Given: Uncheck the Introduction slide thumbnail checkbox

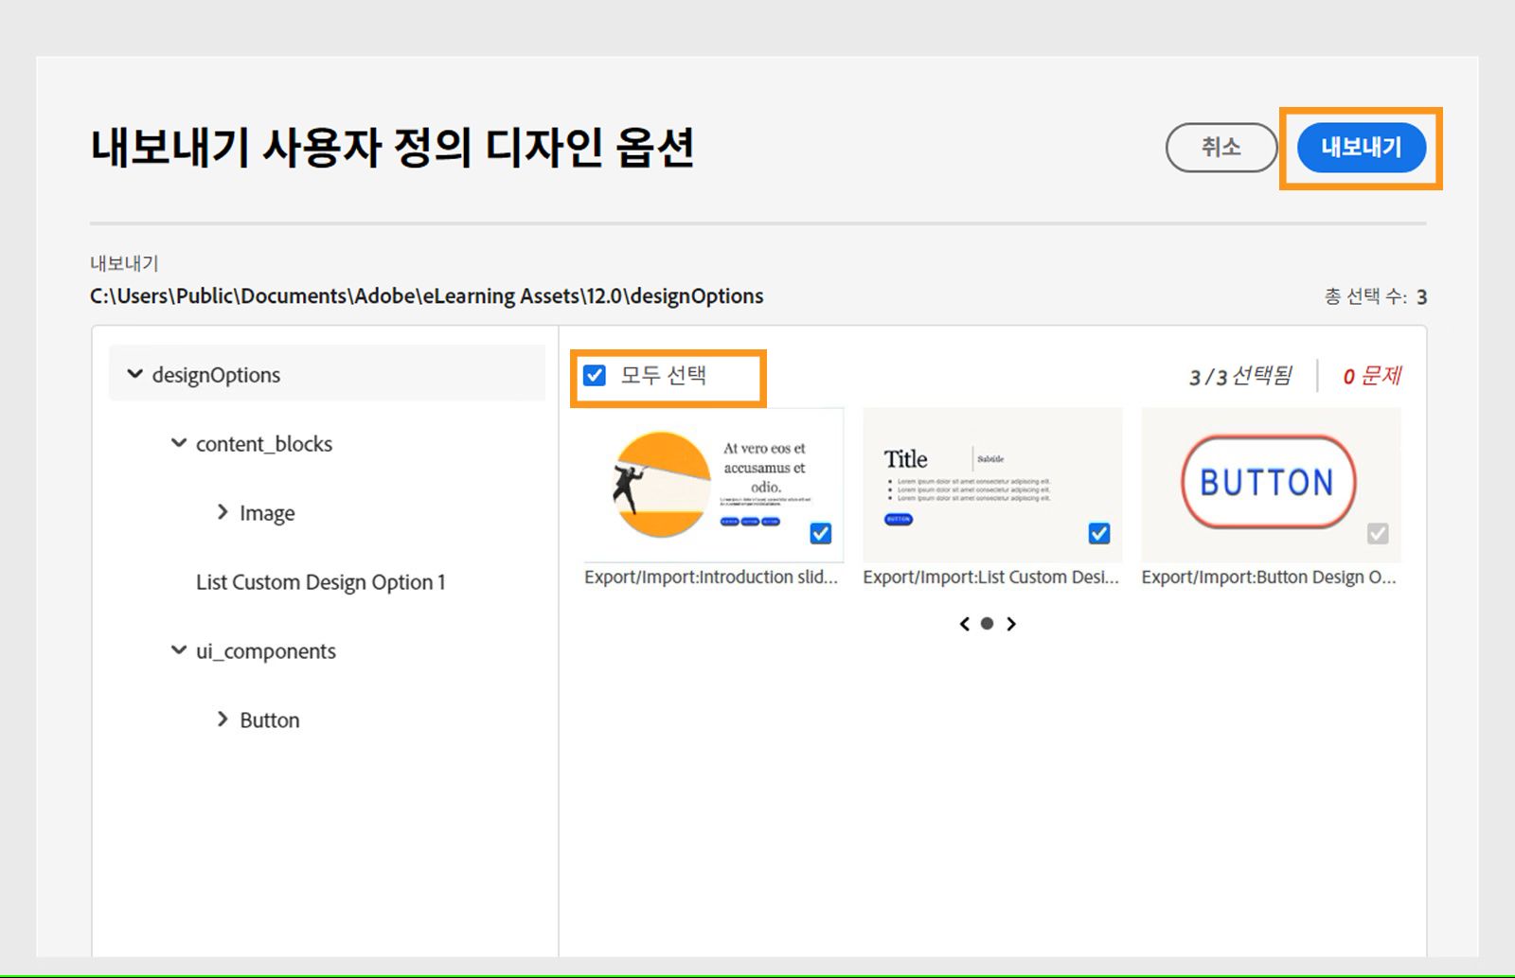Looking at the screenshot, I should click(x=819, y=534).
